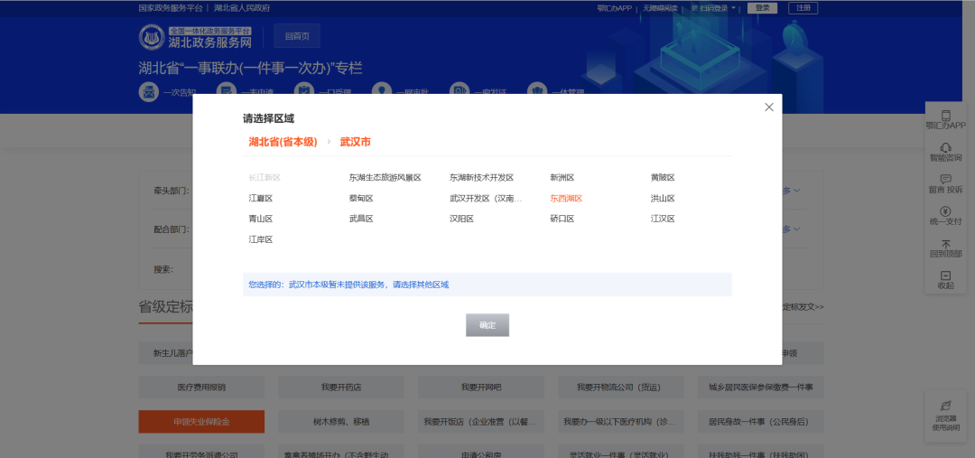Image resolution: width=975 pixels, height=458 pixels.
Task: Open 智能咨询 headset icon
Action: click(946, 148)
